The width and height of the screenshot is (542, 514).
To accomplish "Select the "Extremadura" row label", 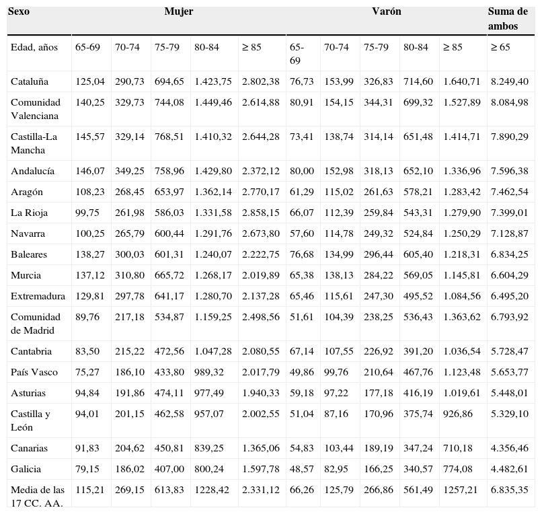I will (38, 296).
